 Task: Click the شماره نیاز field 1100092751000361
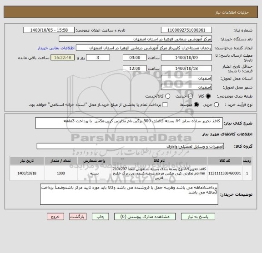[x=186, y=30]
